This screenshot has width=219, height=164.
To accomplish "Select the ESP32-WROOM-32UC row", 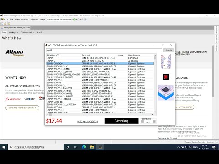I will point(100,66).
